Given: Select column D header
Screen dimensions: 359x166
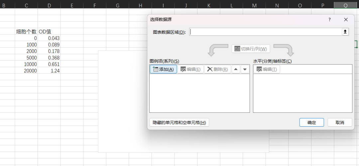Looking at the screenshot, I should tap(49, 5).
